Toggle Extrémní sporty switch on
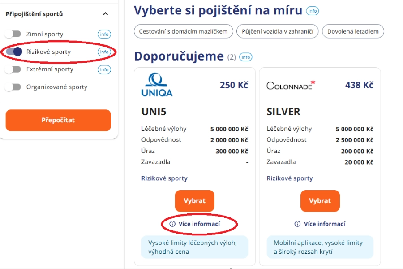 coord(13,69)
